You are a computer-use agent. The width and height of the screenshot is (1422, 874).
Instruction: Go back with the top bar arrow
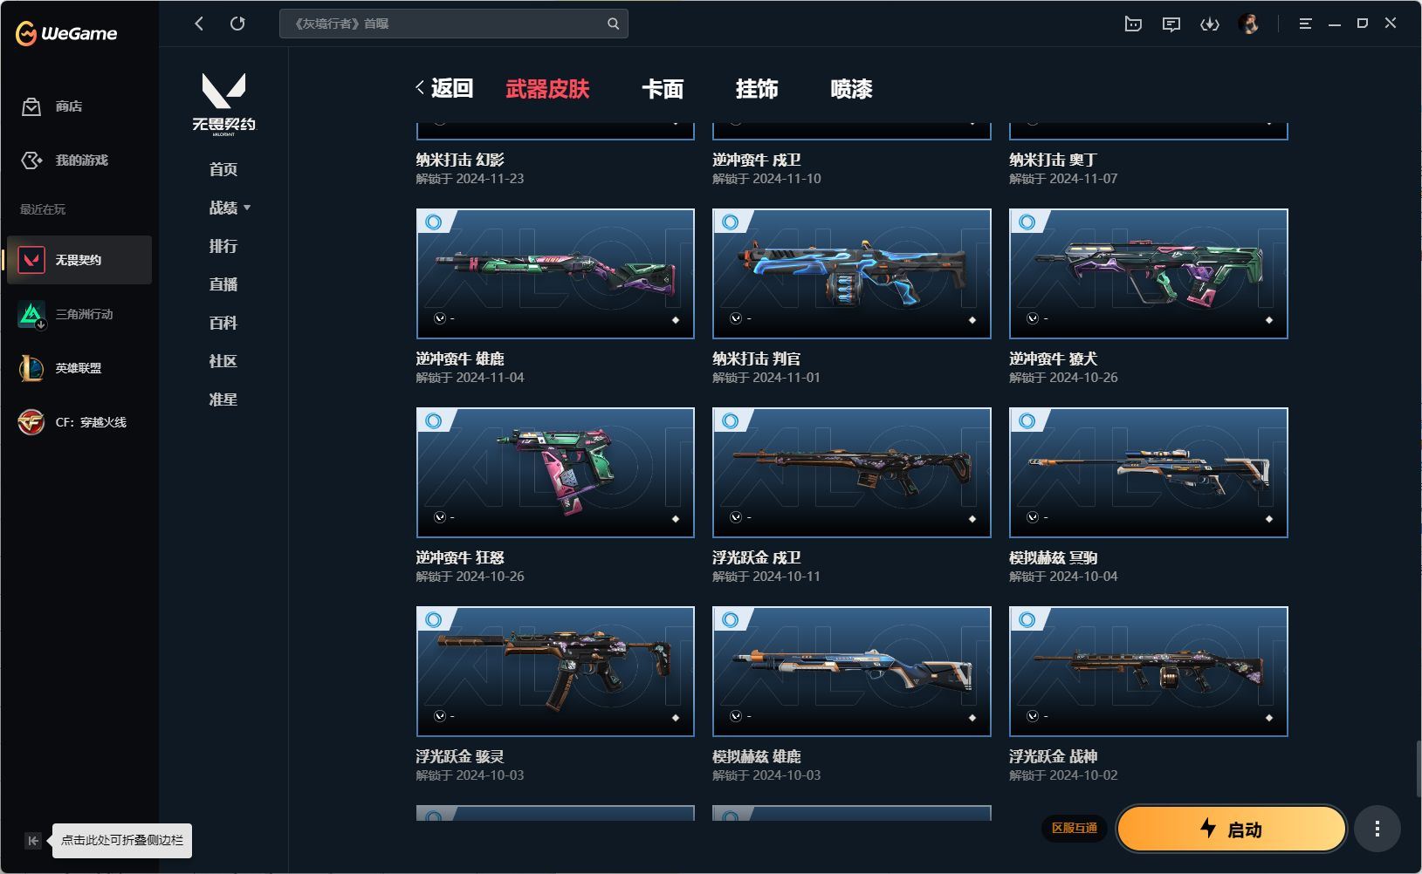point(199,24)
